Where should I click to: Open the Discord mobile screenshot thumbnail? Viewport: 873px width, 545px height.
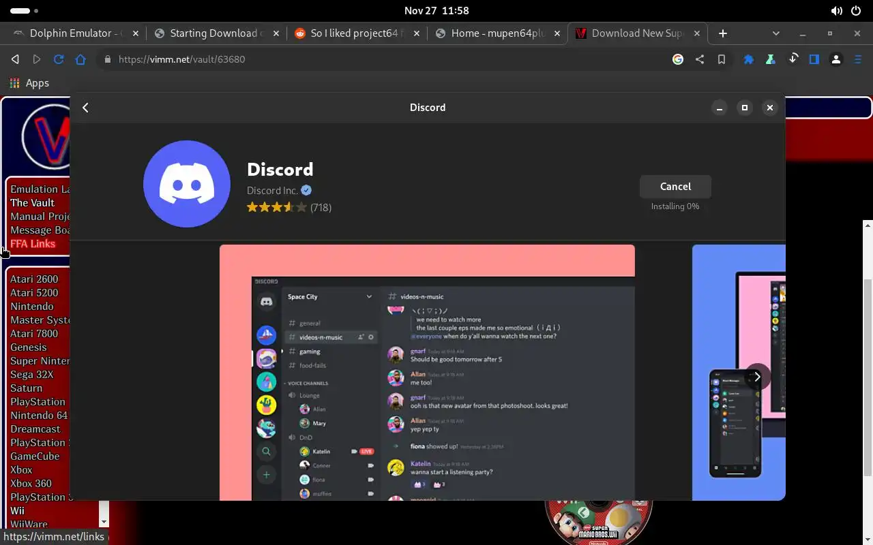739,373
